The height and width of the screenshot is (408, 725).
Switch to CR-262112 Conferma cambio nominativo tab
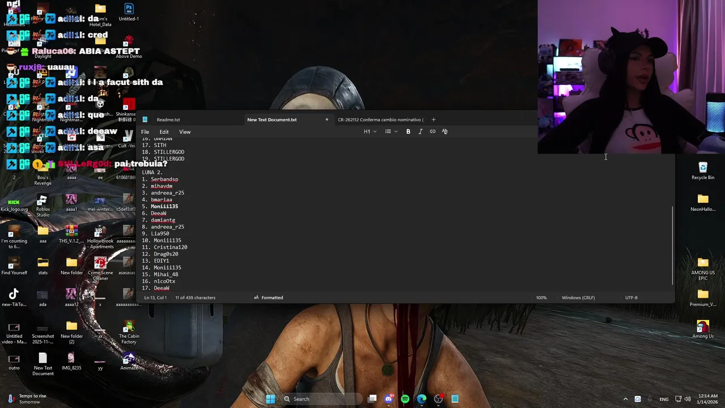tap(381, 120)
